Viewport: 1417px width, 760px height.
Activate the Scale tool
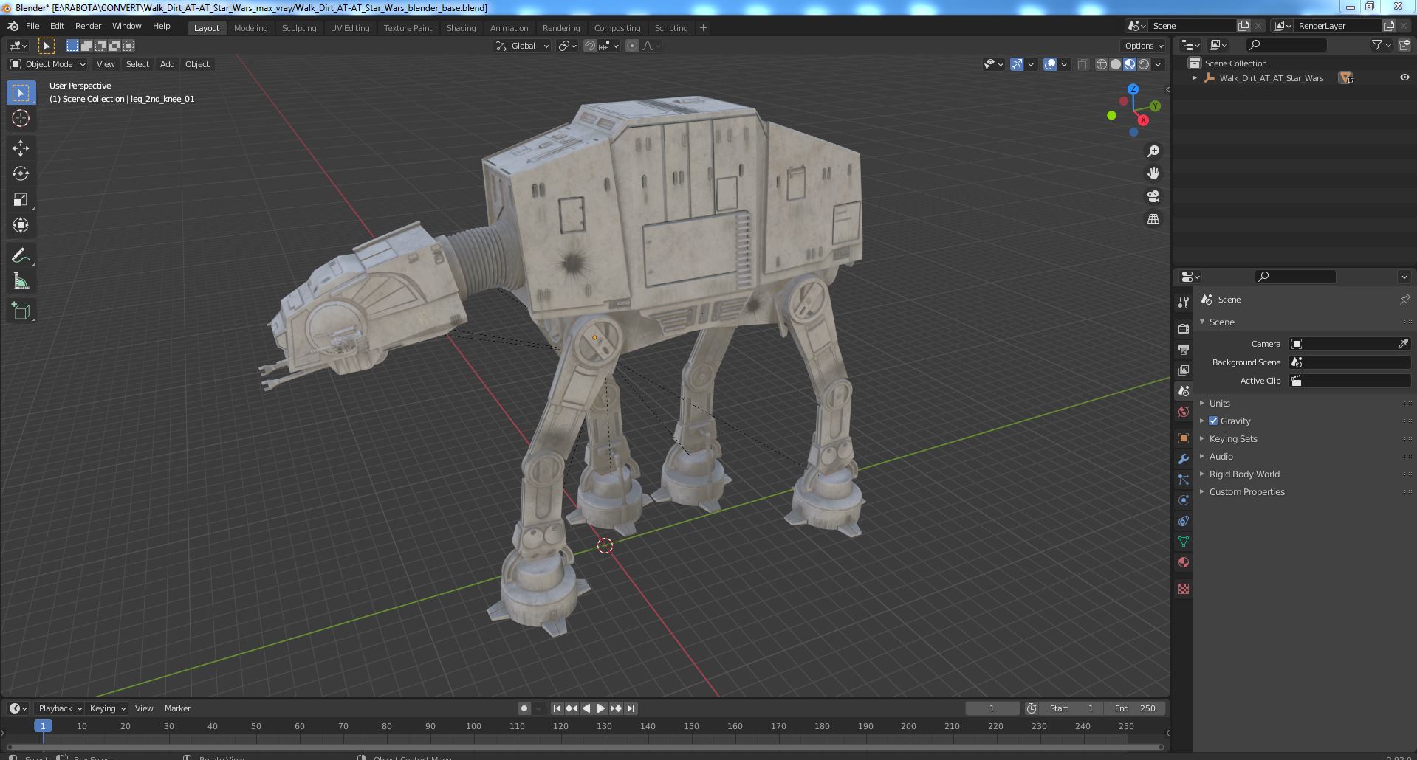pyautogui.click(x=21, y=199)
